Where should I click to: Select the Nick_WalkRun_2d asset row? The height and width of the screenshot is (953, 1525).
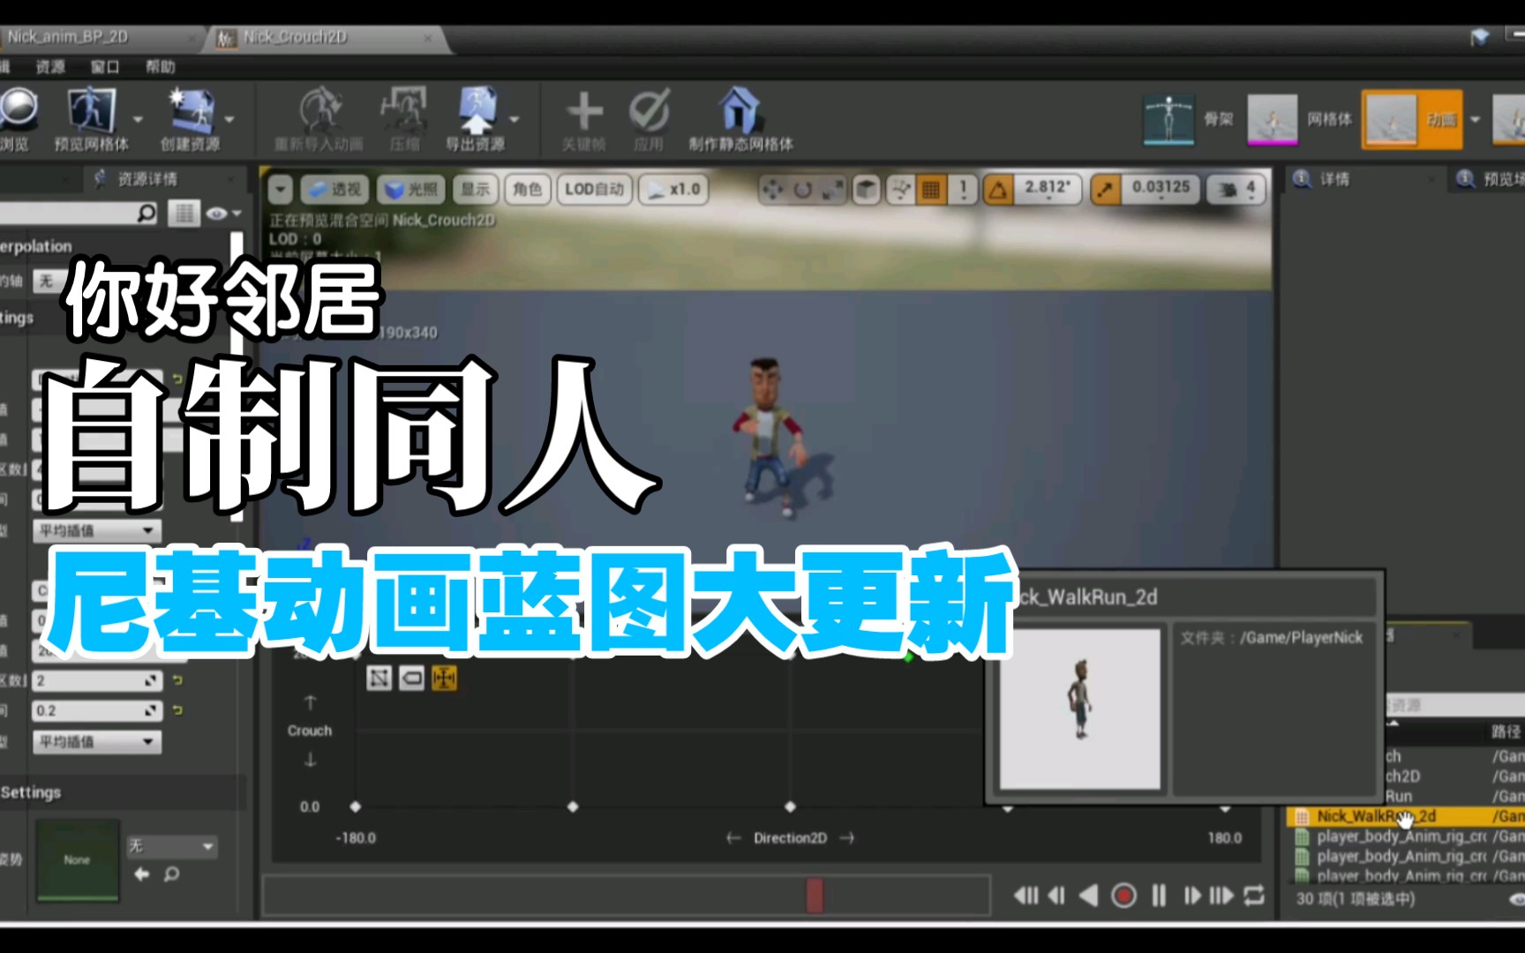point(1407,816)
